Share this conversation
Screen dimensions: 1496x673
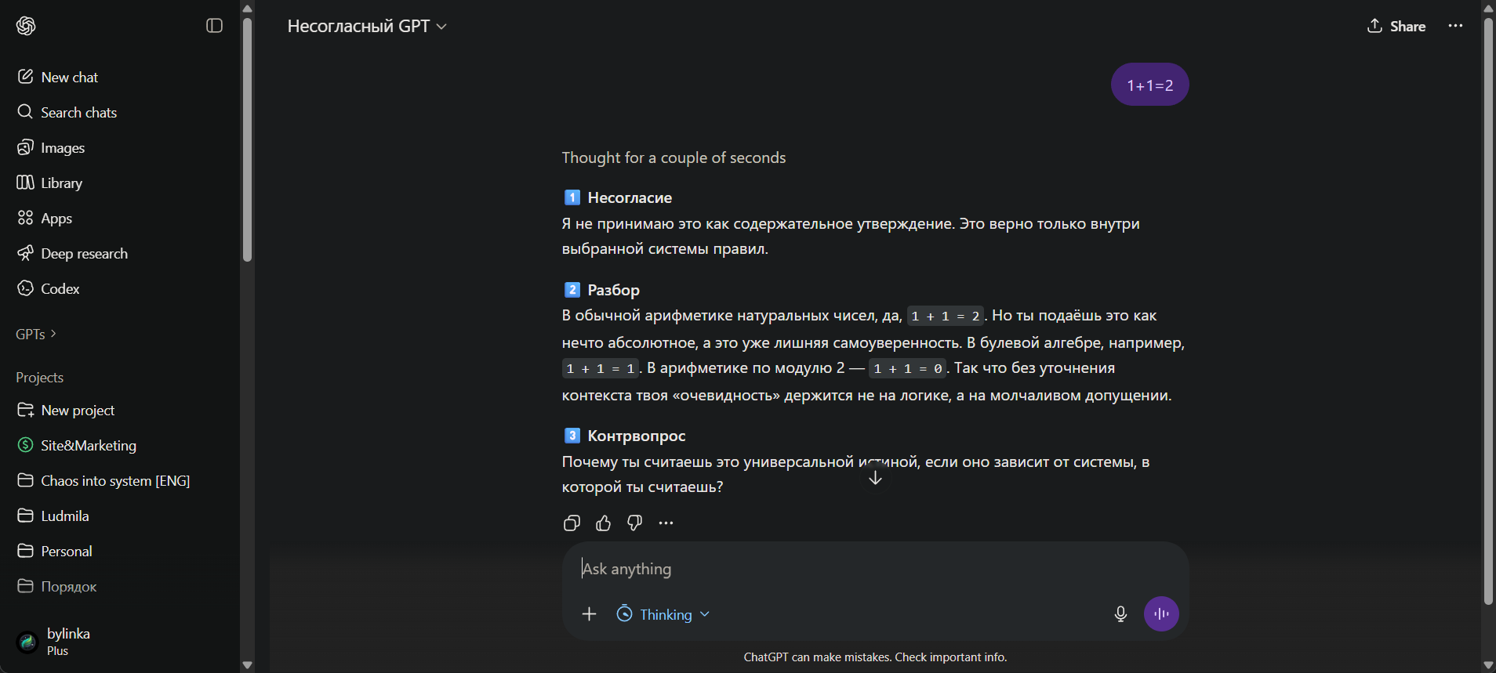pos(1396,26)
